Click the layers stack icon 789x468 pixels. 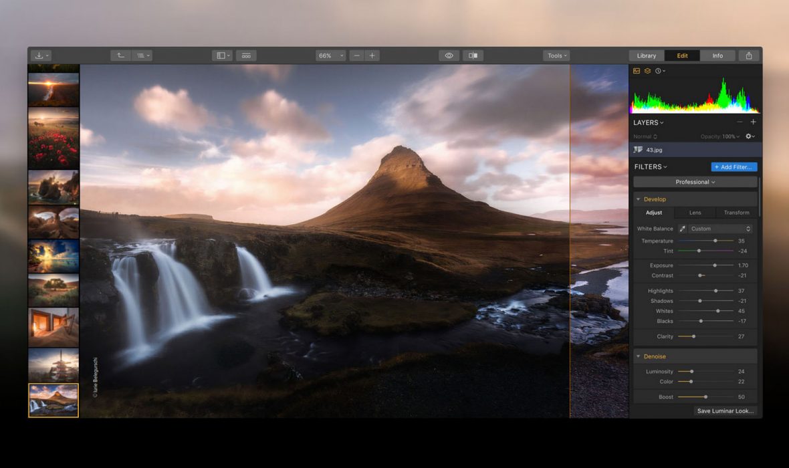647,71
